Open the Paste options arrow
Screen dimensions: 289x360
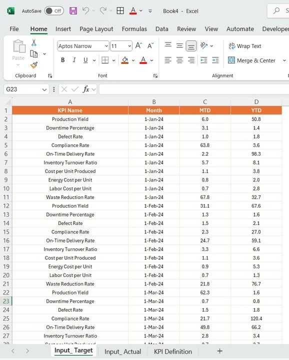click(18, 65)
